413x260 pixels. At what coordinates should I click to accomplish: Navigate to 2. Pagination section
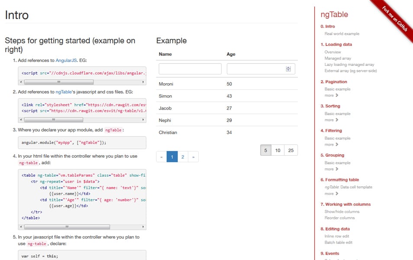[334, 82]
